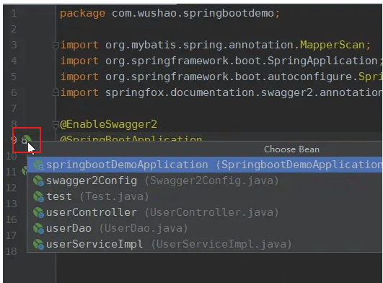Choose the userController bean entry
383x283 pixels.
(205, 212)
